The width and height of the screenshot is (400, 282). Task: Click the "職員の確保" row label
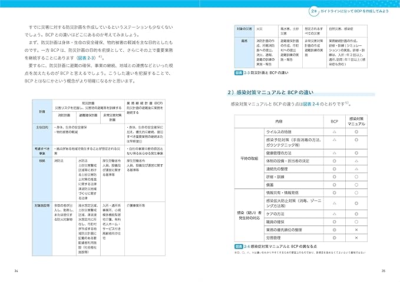click(275, 222)
